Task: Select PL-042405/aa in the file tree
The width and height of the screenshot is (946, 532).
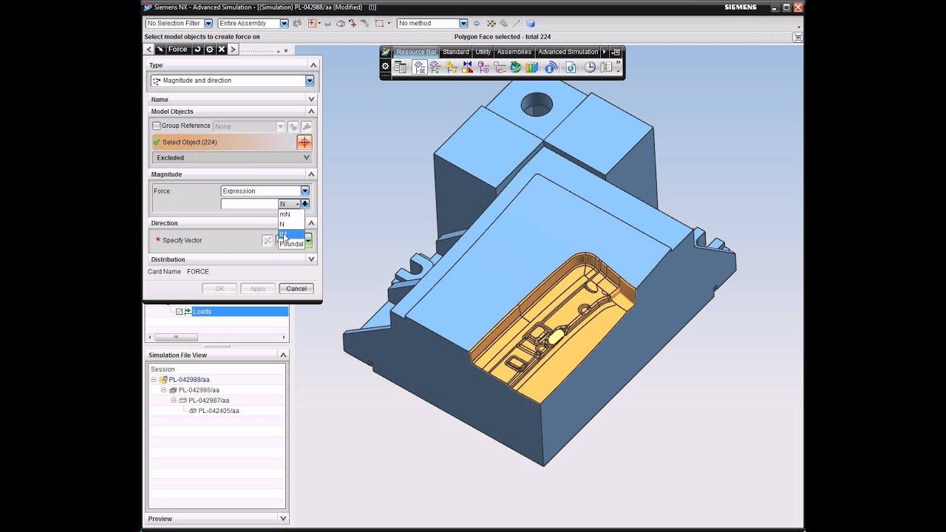Action: coord(218,411)
